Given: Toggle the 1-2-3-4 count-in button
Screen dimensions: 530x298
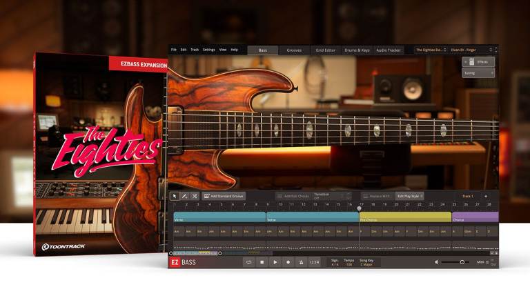Looking at the screenshot, I should tap(314, 262).
